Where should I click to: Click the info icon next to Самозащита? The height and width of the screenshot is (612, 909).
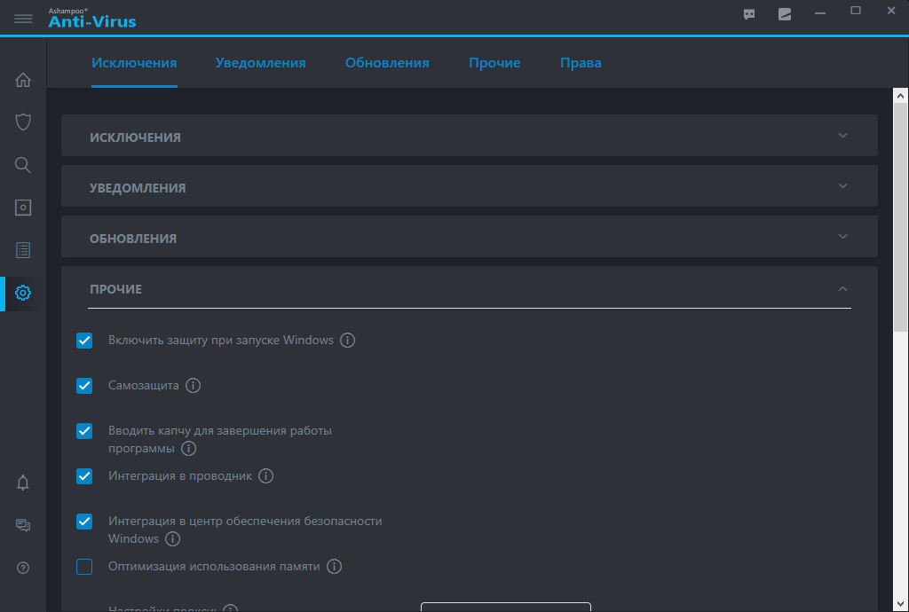point(193,386)
